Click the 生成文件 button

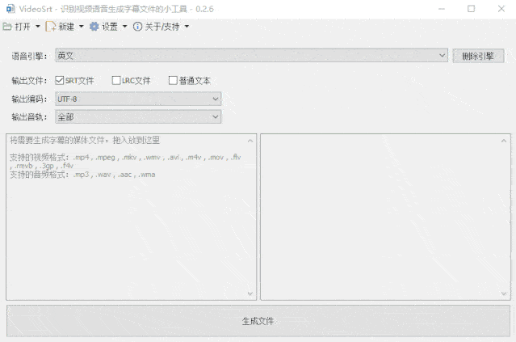(258, 321)
